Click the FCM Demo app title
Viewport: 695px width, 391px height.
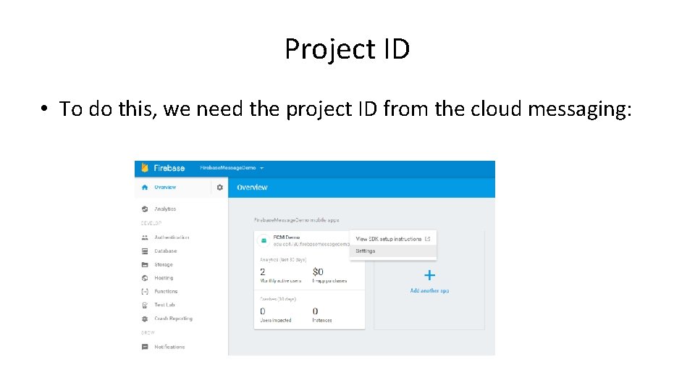point(287,237)
